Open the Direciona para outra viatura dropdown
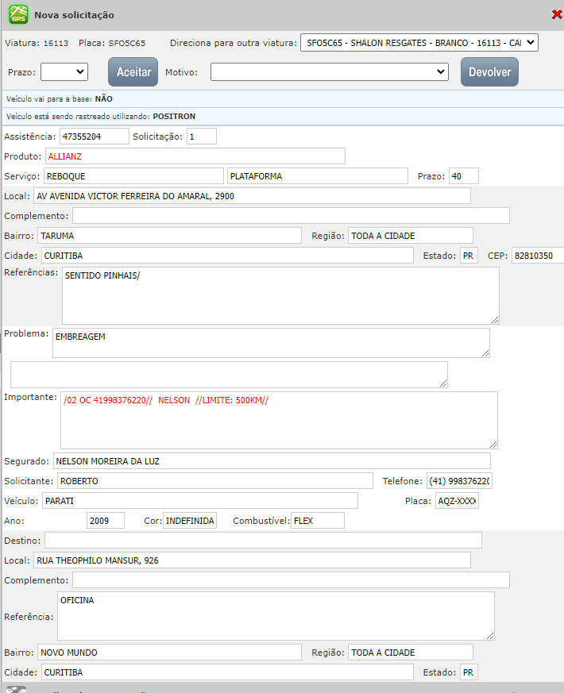 coord(419,43)
